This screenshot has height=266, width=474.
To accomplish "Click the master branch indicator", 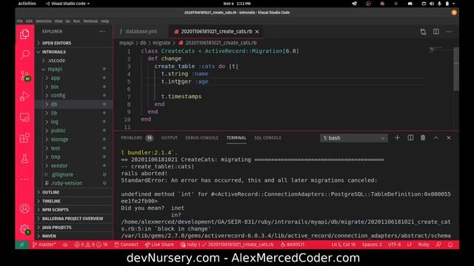I will click(x=44, y=245).
